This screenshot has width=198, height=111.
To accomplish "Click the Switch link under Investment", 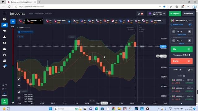I will (182, 44).
